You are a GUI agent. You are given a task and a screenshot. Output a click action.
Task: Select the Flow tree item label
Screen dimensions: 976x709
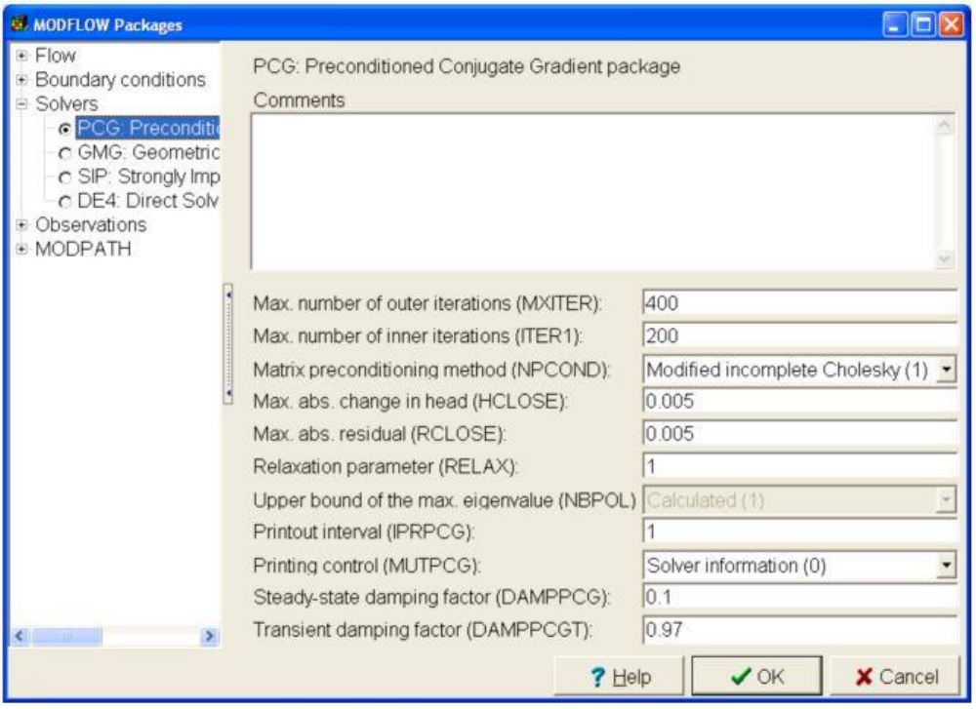pyautogui.click(x=56, y=56)
